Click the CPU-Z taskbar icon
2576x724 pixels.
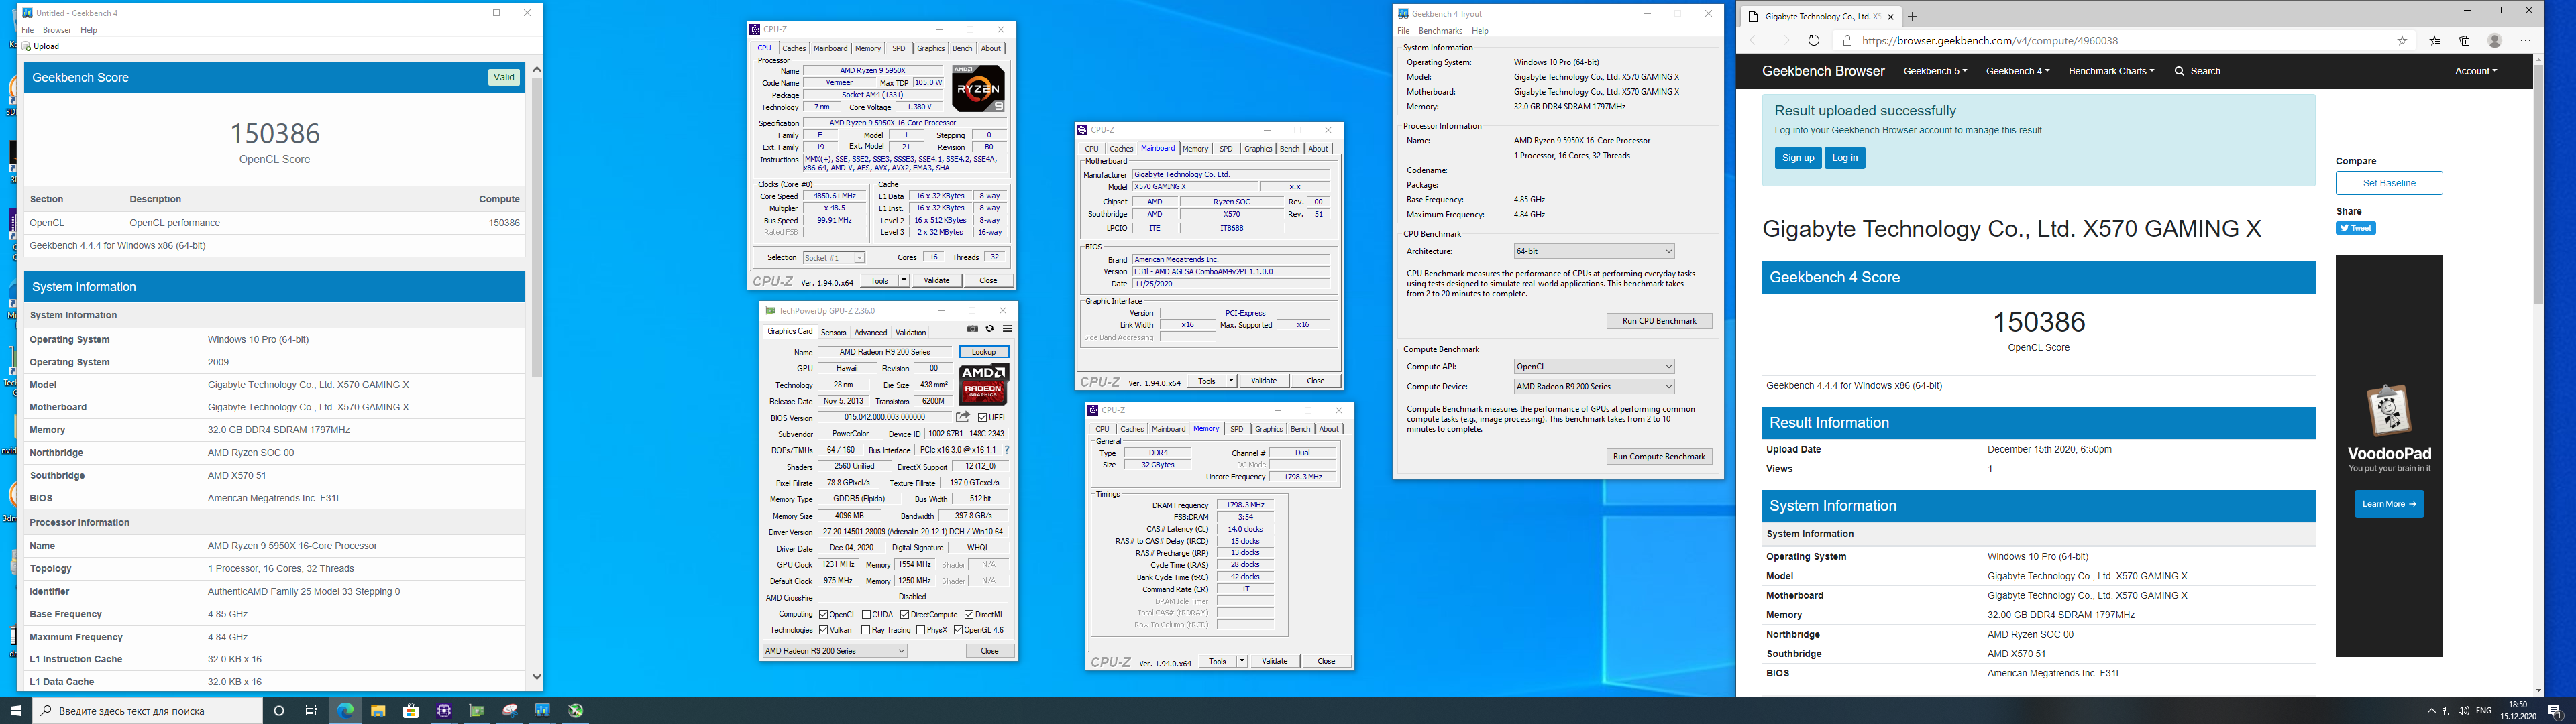(444, 711)
